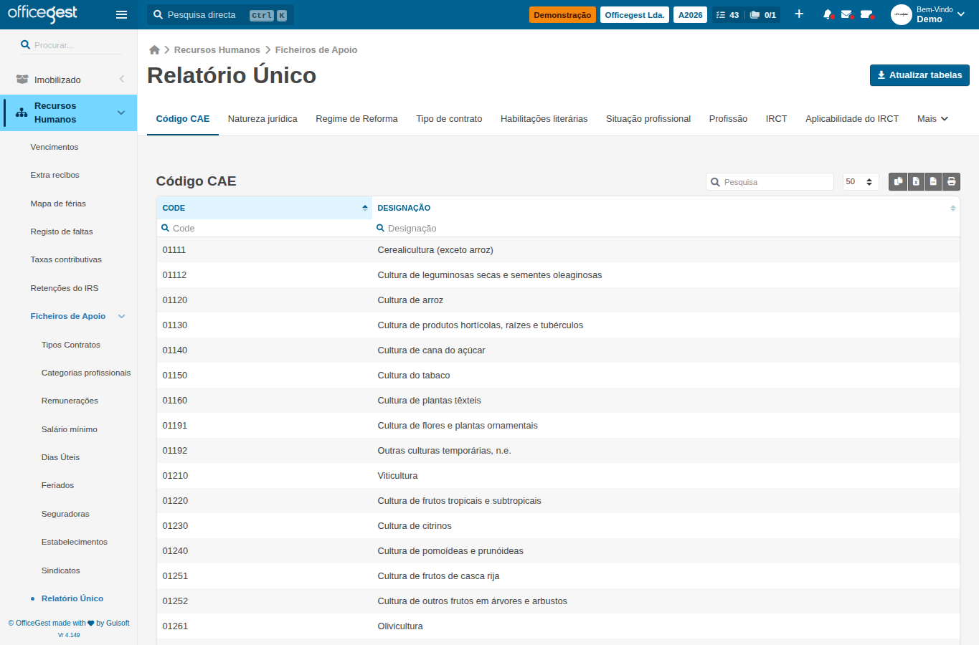Viewport: 979px width, 645px height.
Task: Print the Código CAE table
Action: [951, 182]
